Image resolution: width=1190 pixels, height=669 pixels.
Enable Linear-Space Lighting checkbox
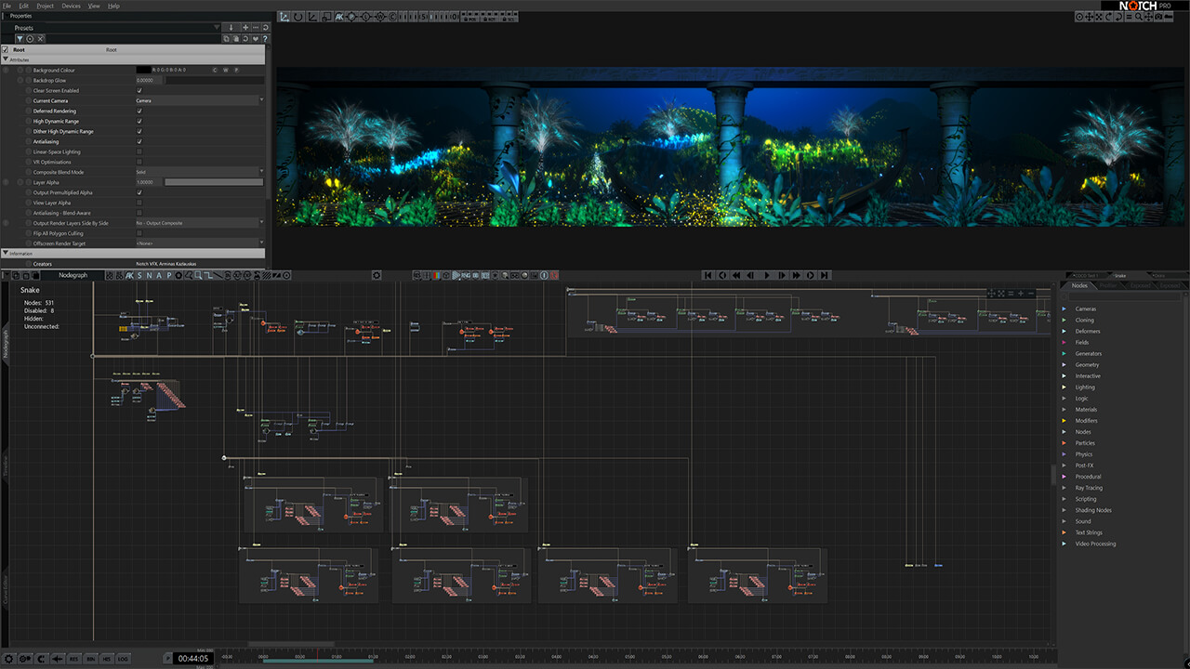[x=139, y=151]
